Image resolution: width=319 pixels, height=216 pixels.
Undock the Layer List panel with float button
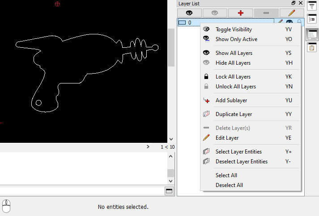(x=293, y=3)
